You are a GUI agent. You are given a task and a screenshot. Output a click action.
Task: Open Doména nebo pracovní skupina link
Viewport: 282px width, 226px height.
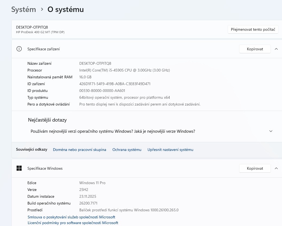click(79, 150)
